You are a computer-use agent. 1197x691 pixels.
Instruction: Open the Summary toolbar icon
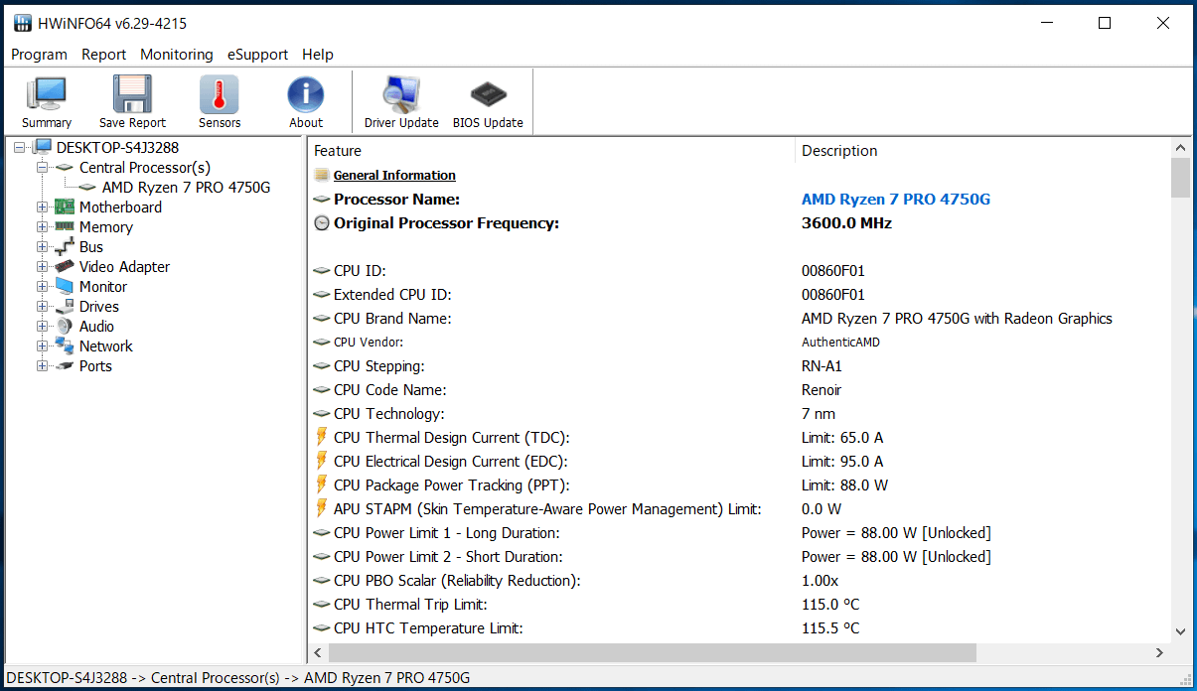(47, 94)
